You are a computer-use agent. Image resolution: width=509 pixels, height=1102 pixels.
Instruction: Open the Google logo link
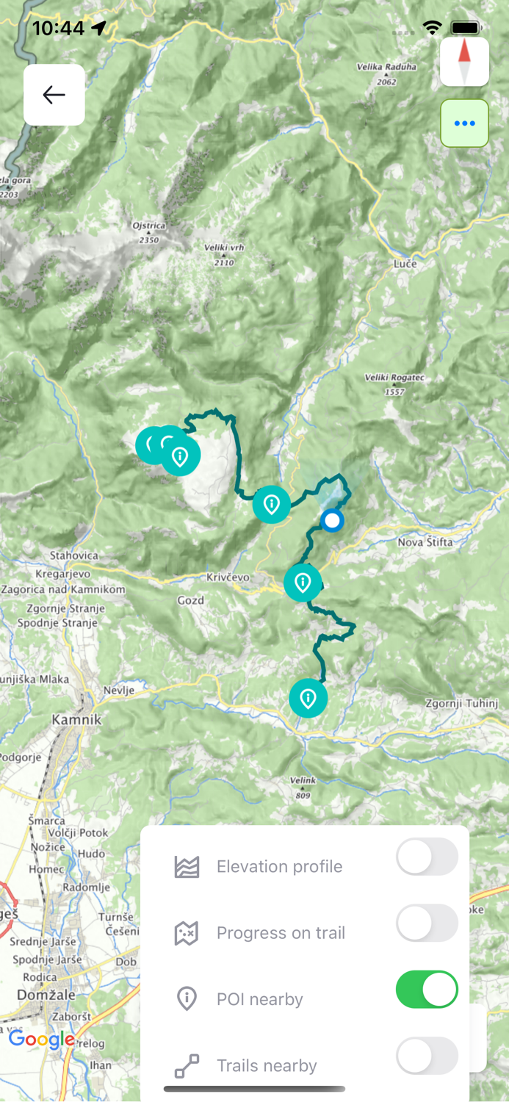click(x=42, y=1040)
